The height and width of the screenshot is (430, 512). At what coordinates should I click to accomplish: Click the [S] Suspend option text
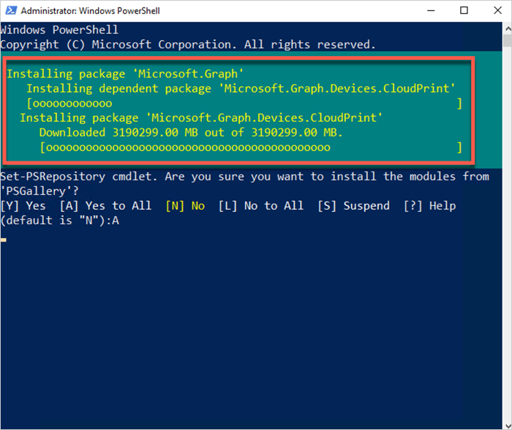point(353,206)
